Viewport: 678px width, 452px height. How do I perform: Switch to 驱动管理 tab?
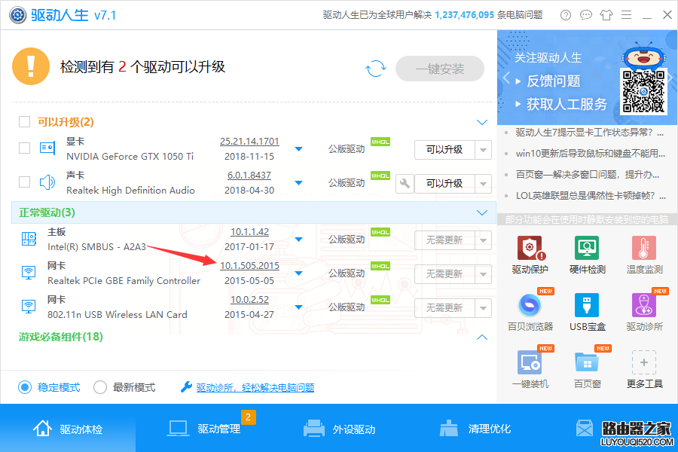click(204, 429)
